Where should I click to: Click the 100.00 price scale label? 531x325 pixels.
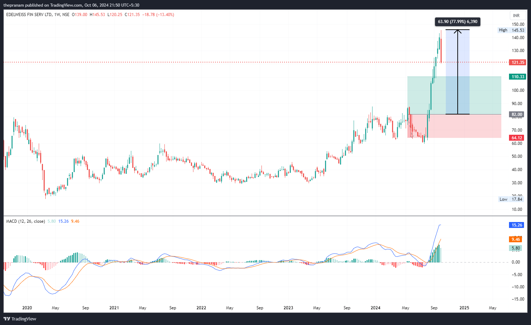[518, 90]
